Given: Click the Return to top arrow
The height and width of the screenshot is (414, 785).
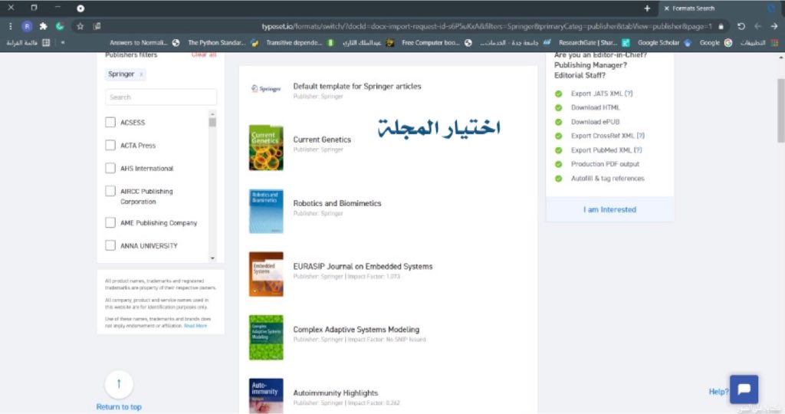Looking at the screenshot, I should (119, 384).
